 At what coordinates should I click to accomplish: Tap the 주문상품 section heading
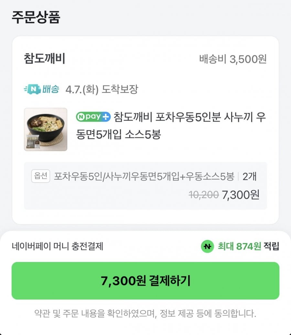tap(36, 17)
